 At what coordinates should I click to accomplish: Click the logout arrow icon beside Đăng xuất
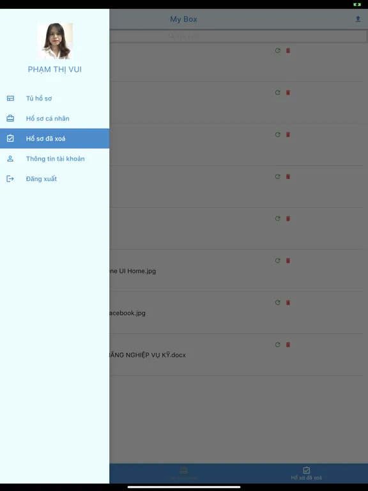click(10, 179)
